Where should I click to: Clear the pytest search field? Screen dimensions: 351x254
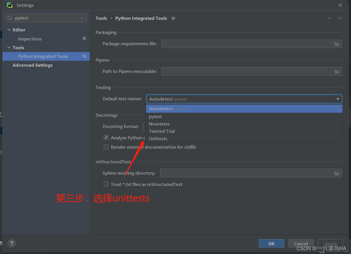click(82, 18)
